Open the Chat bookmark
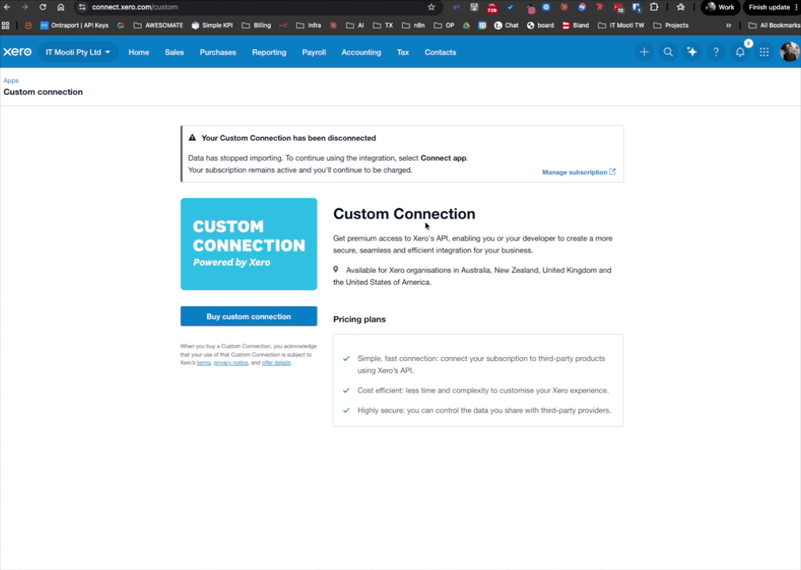This screenshot has height=570, width=801. [x=507, y=25]
